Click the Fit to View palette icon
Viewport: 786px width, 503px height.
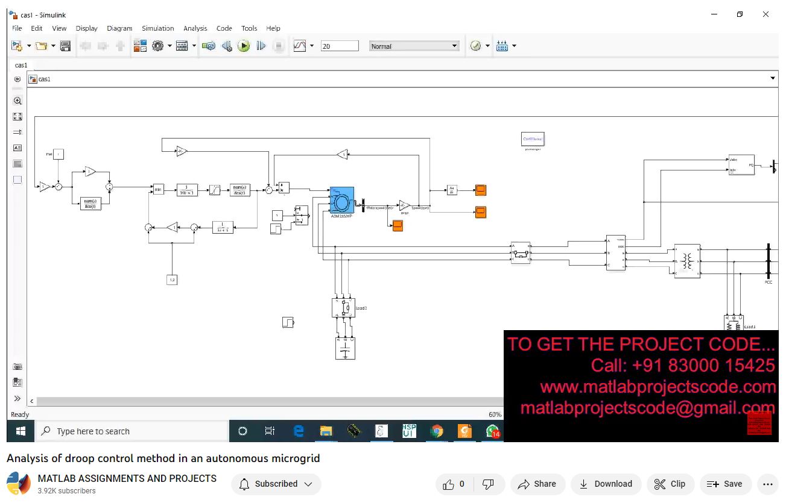[x=17, y=117]
